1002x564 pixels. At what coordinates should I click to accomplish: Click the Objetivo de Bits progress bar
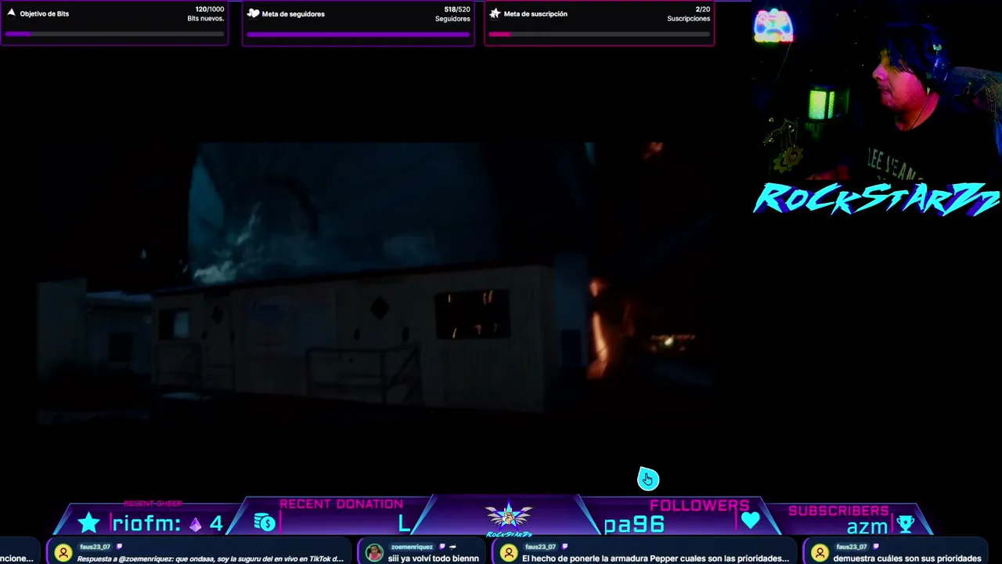click(114, 34)
